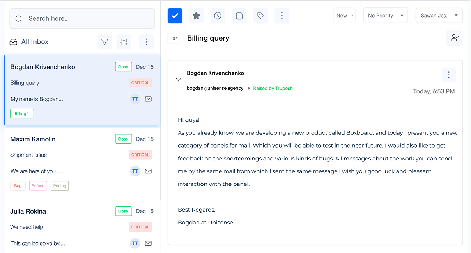Click the Pricing tag
The image size is (471, 253).
[x=60, y=186]
